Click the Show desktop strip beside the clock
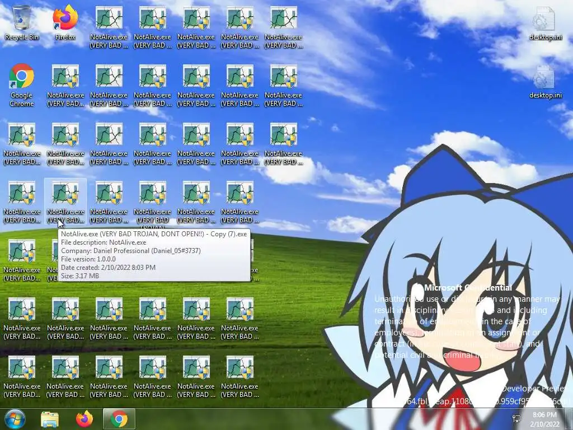The image size is (573, 430). pos(569,419)
